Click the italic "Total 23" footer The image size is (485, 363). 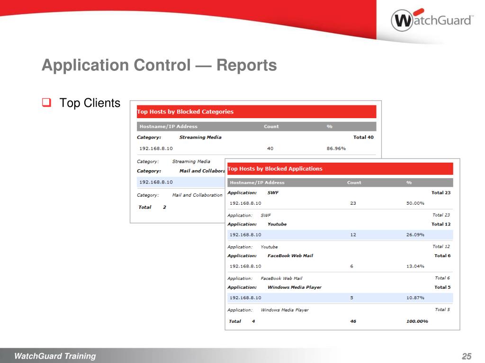[x=441, y=215]
